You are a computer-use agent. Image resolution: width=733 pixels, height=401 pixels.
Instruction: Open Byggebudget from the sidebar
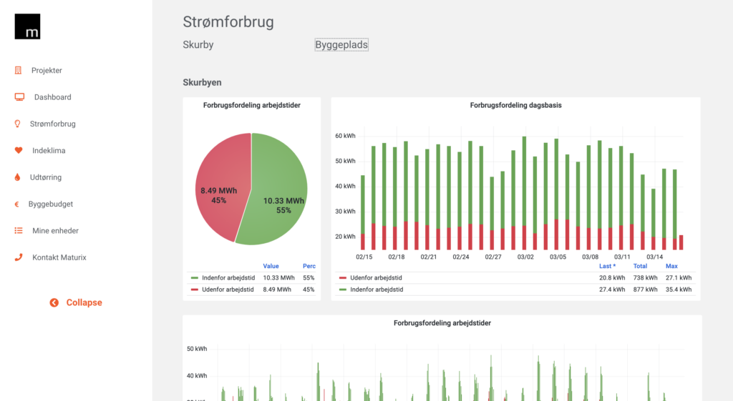click(x=51, y=204)
